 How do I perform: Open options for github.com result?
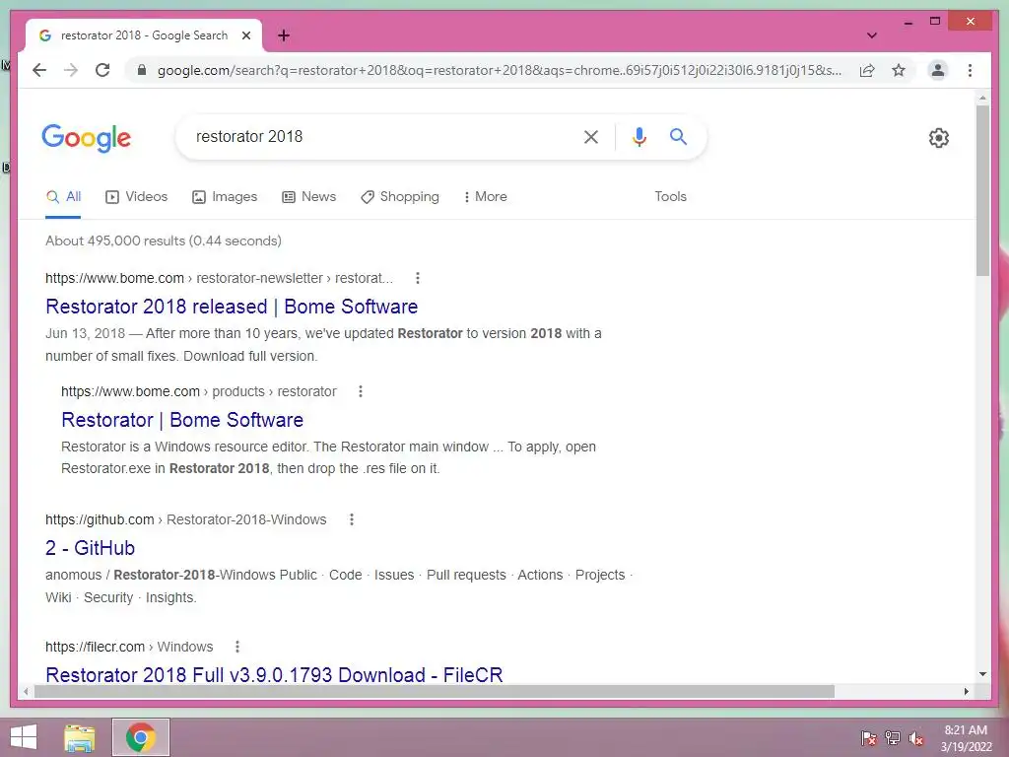pos(352,519)
